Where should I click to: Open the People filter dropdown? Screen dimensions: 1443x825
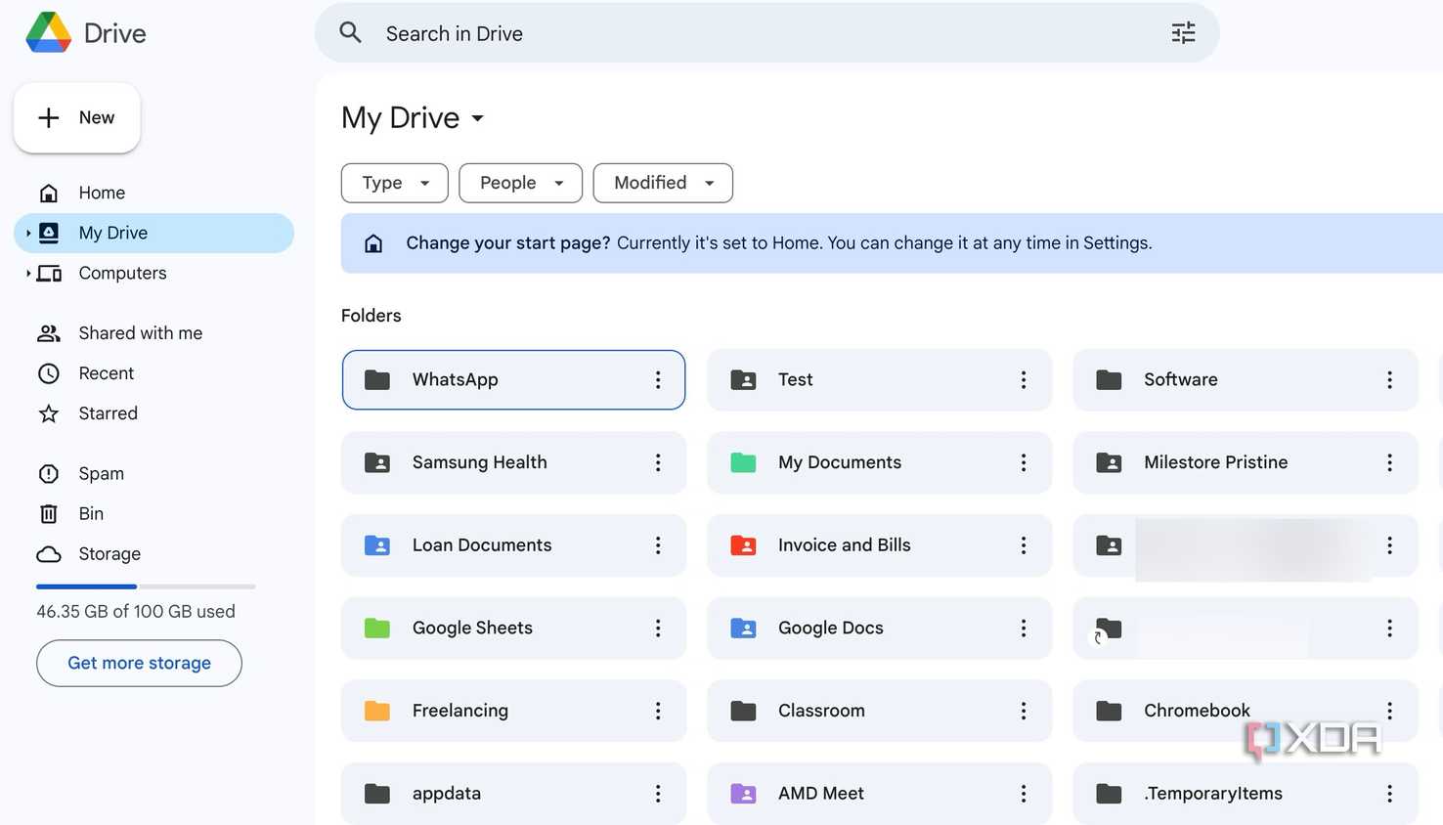pyautogui.click(x=521, y=183)
